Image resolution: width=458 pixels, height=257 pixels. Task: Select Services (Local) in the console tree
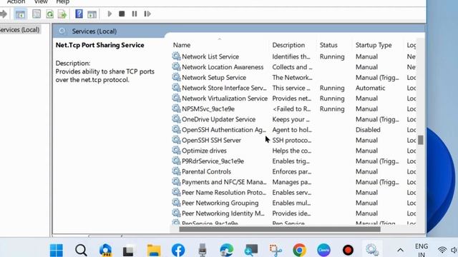[x=19, y=30]
